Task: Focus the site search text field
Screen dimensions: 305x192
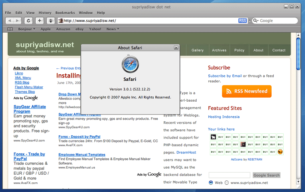Action: (229, 175)
